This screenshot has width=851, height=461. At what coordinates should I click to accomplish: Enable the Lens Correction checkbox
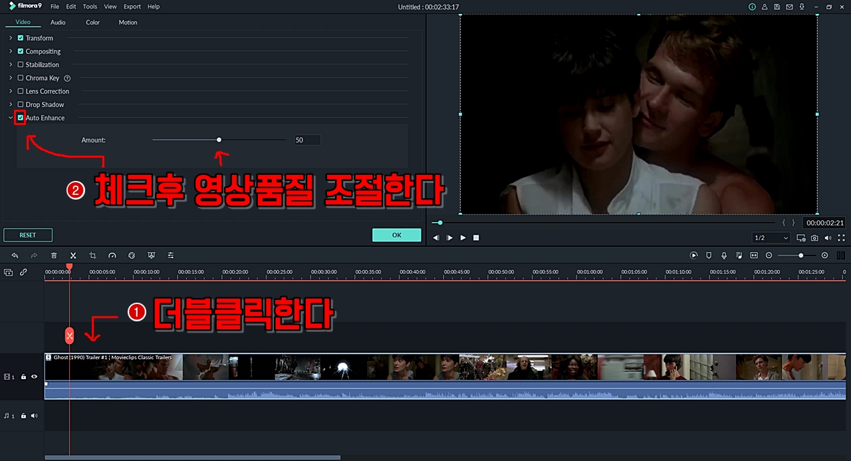point(21,91)
